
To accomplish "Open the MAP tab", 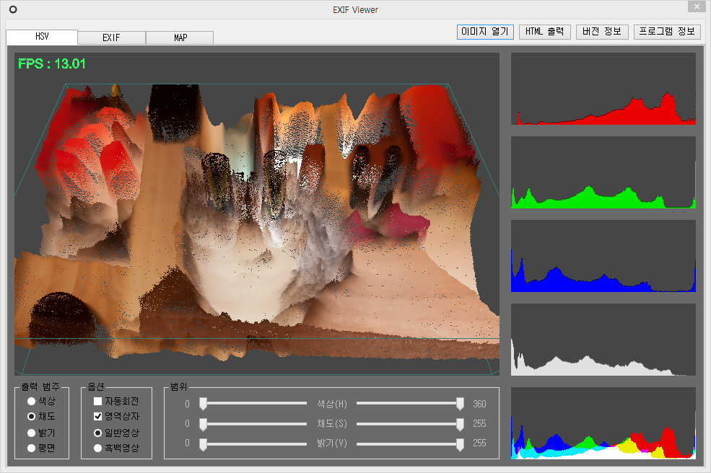I will 180,37.
